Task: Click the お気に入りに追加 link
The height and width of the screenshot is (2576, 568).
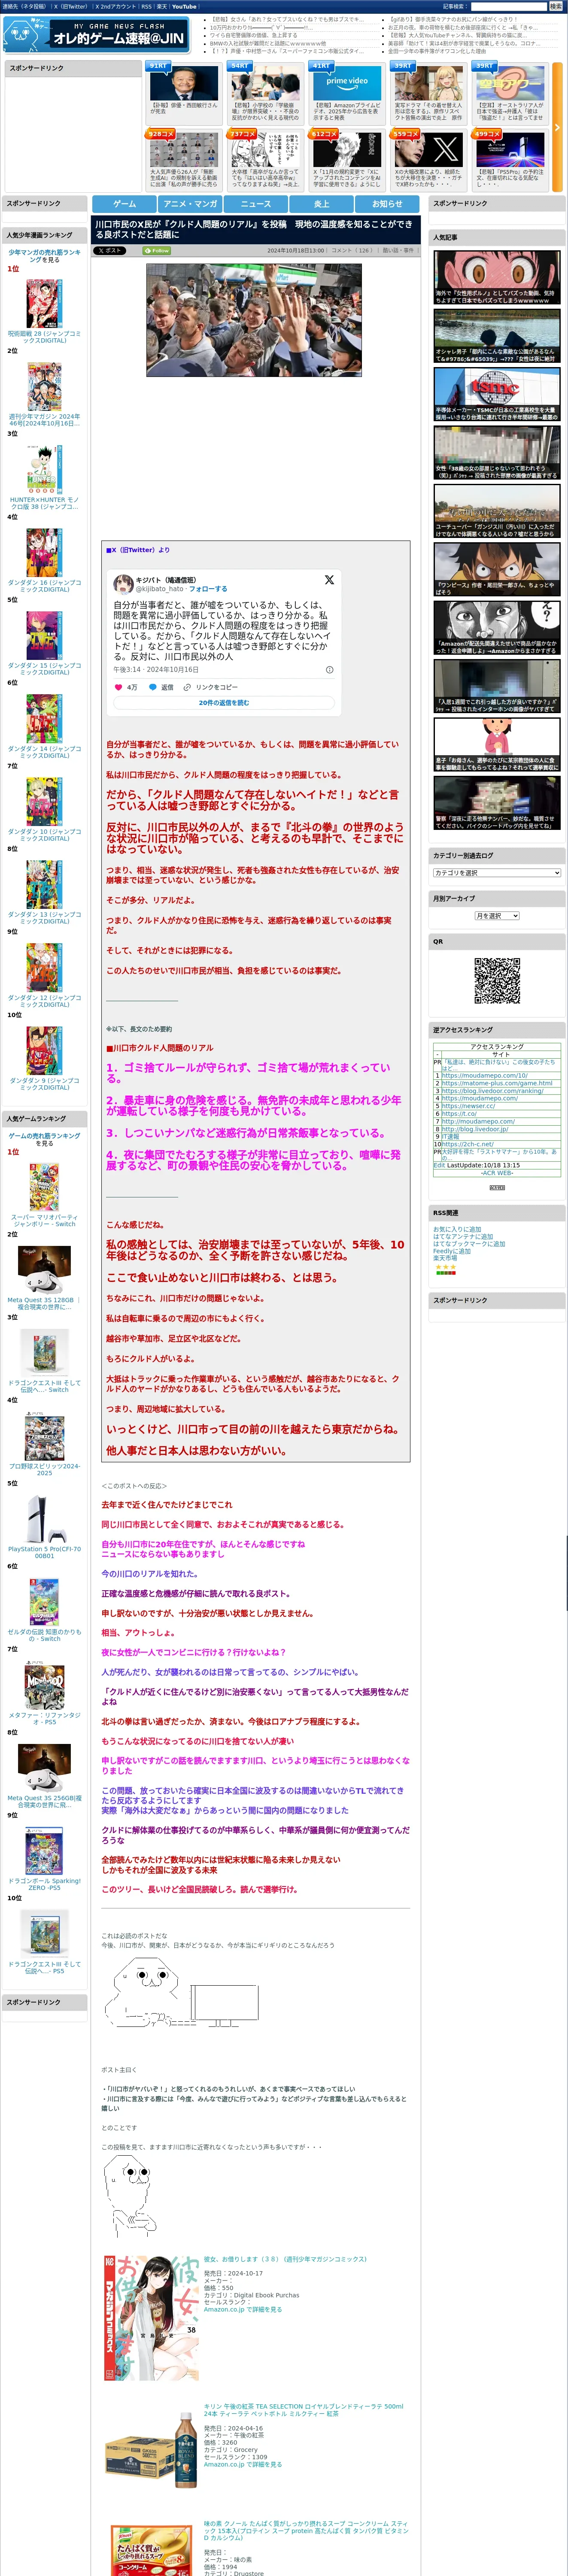Action: coord(457,1229)
